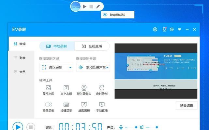This screenshot has width=209, height=130.
Task: Minimize the EV录屏 window
Action: point(187,29)
